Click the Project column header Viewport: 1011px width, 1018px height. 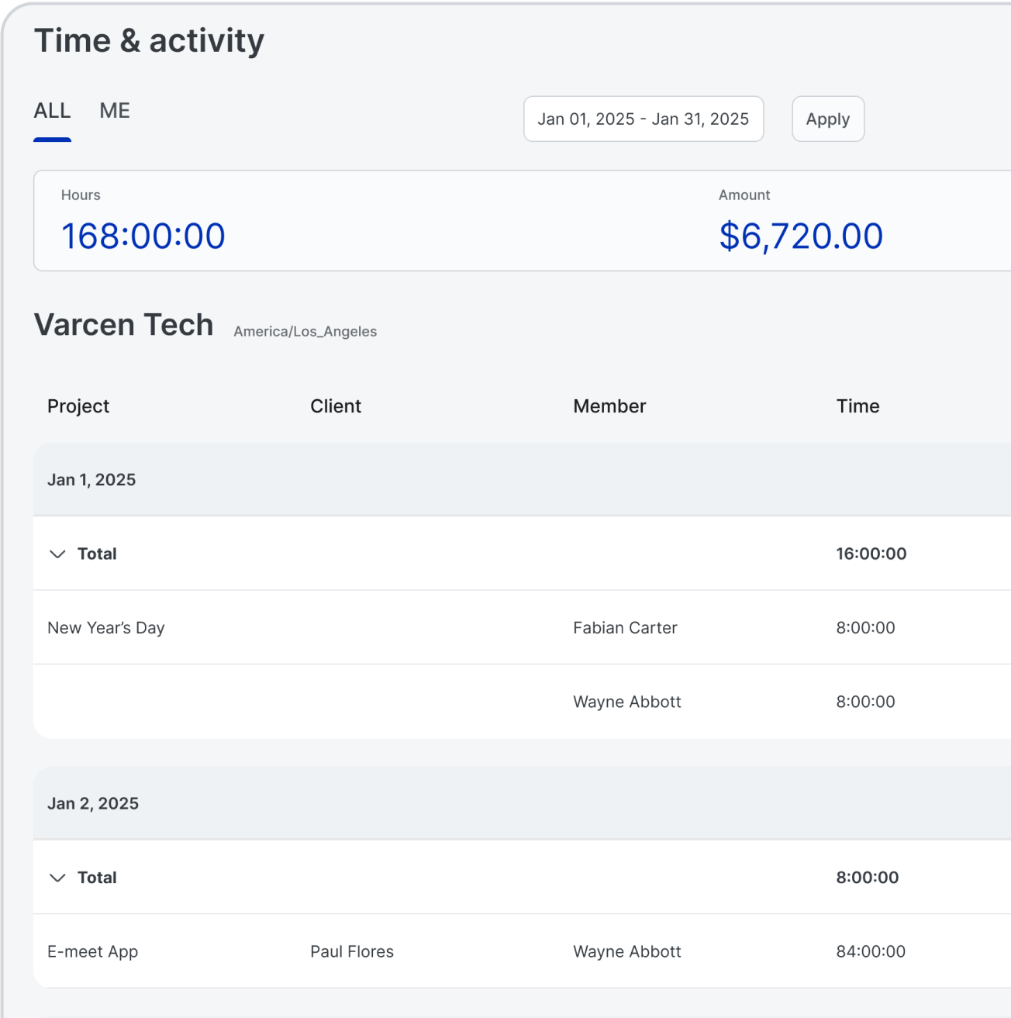point(78,406)
